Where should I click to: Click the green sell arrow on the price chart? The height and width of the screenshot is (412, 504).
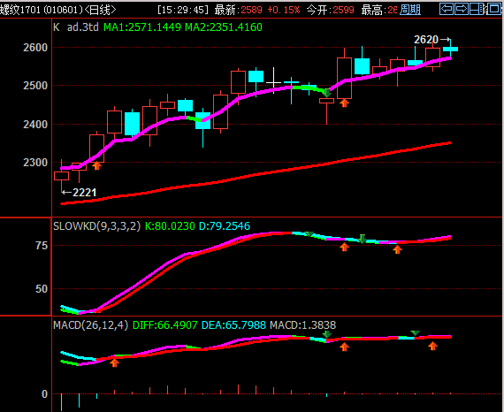[x=326, y=93]
